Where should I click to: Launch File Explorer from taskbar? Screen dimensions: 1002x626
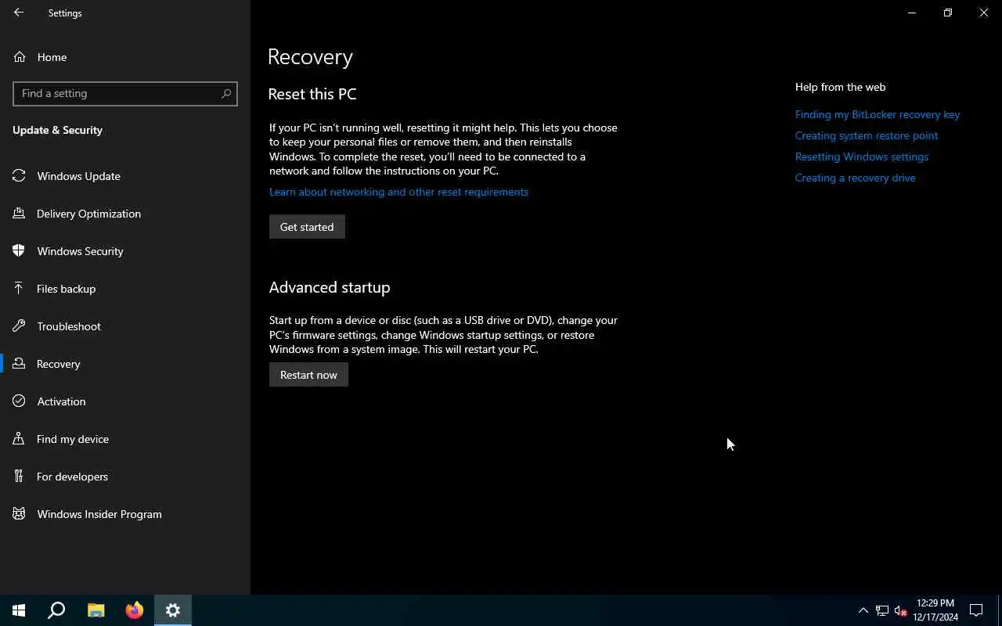click(96, 610)
